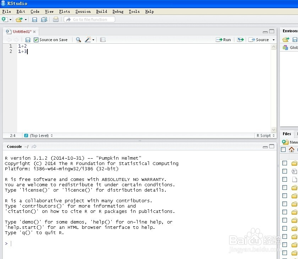Screen dimensions: 298x259
Task: Check the checkbox beside the clock-icon history file
Action: [284, 171]
